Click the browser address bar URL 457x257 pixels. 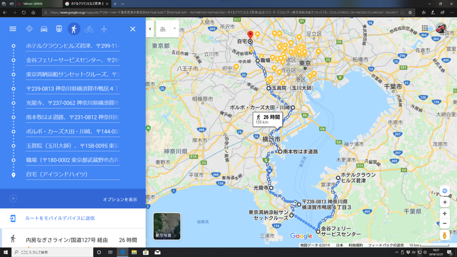224,12
